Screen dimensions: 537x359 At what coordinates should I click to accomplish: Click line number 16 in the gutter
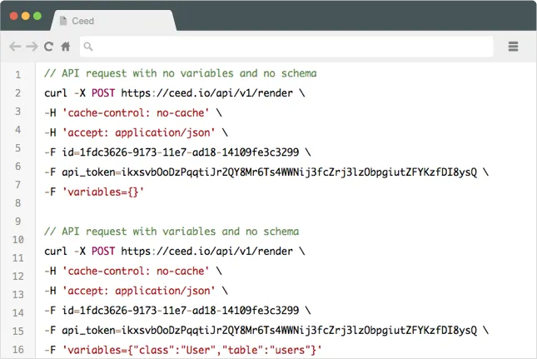pos(17,349)
